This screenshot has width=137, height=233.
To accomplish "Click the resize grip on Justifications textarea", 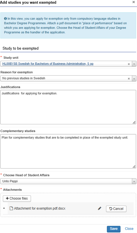I will tap(134, 122).
